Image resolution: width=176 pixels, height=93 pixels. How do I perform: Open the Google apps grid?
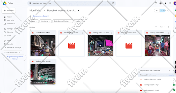pos(170,3)
